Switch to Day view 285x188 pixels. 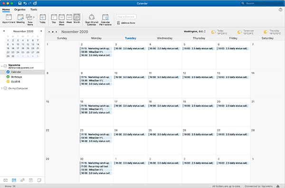[x=54, y=19]
